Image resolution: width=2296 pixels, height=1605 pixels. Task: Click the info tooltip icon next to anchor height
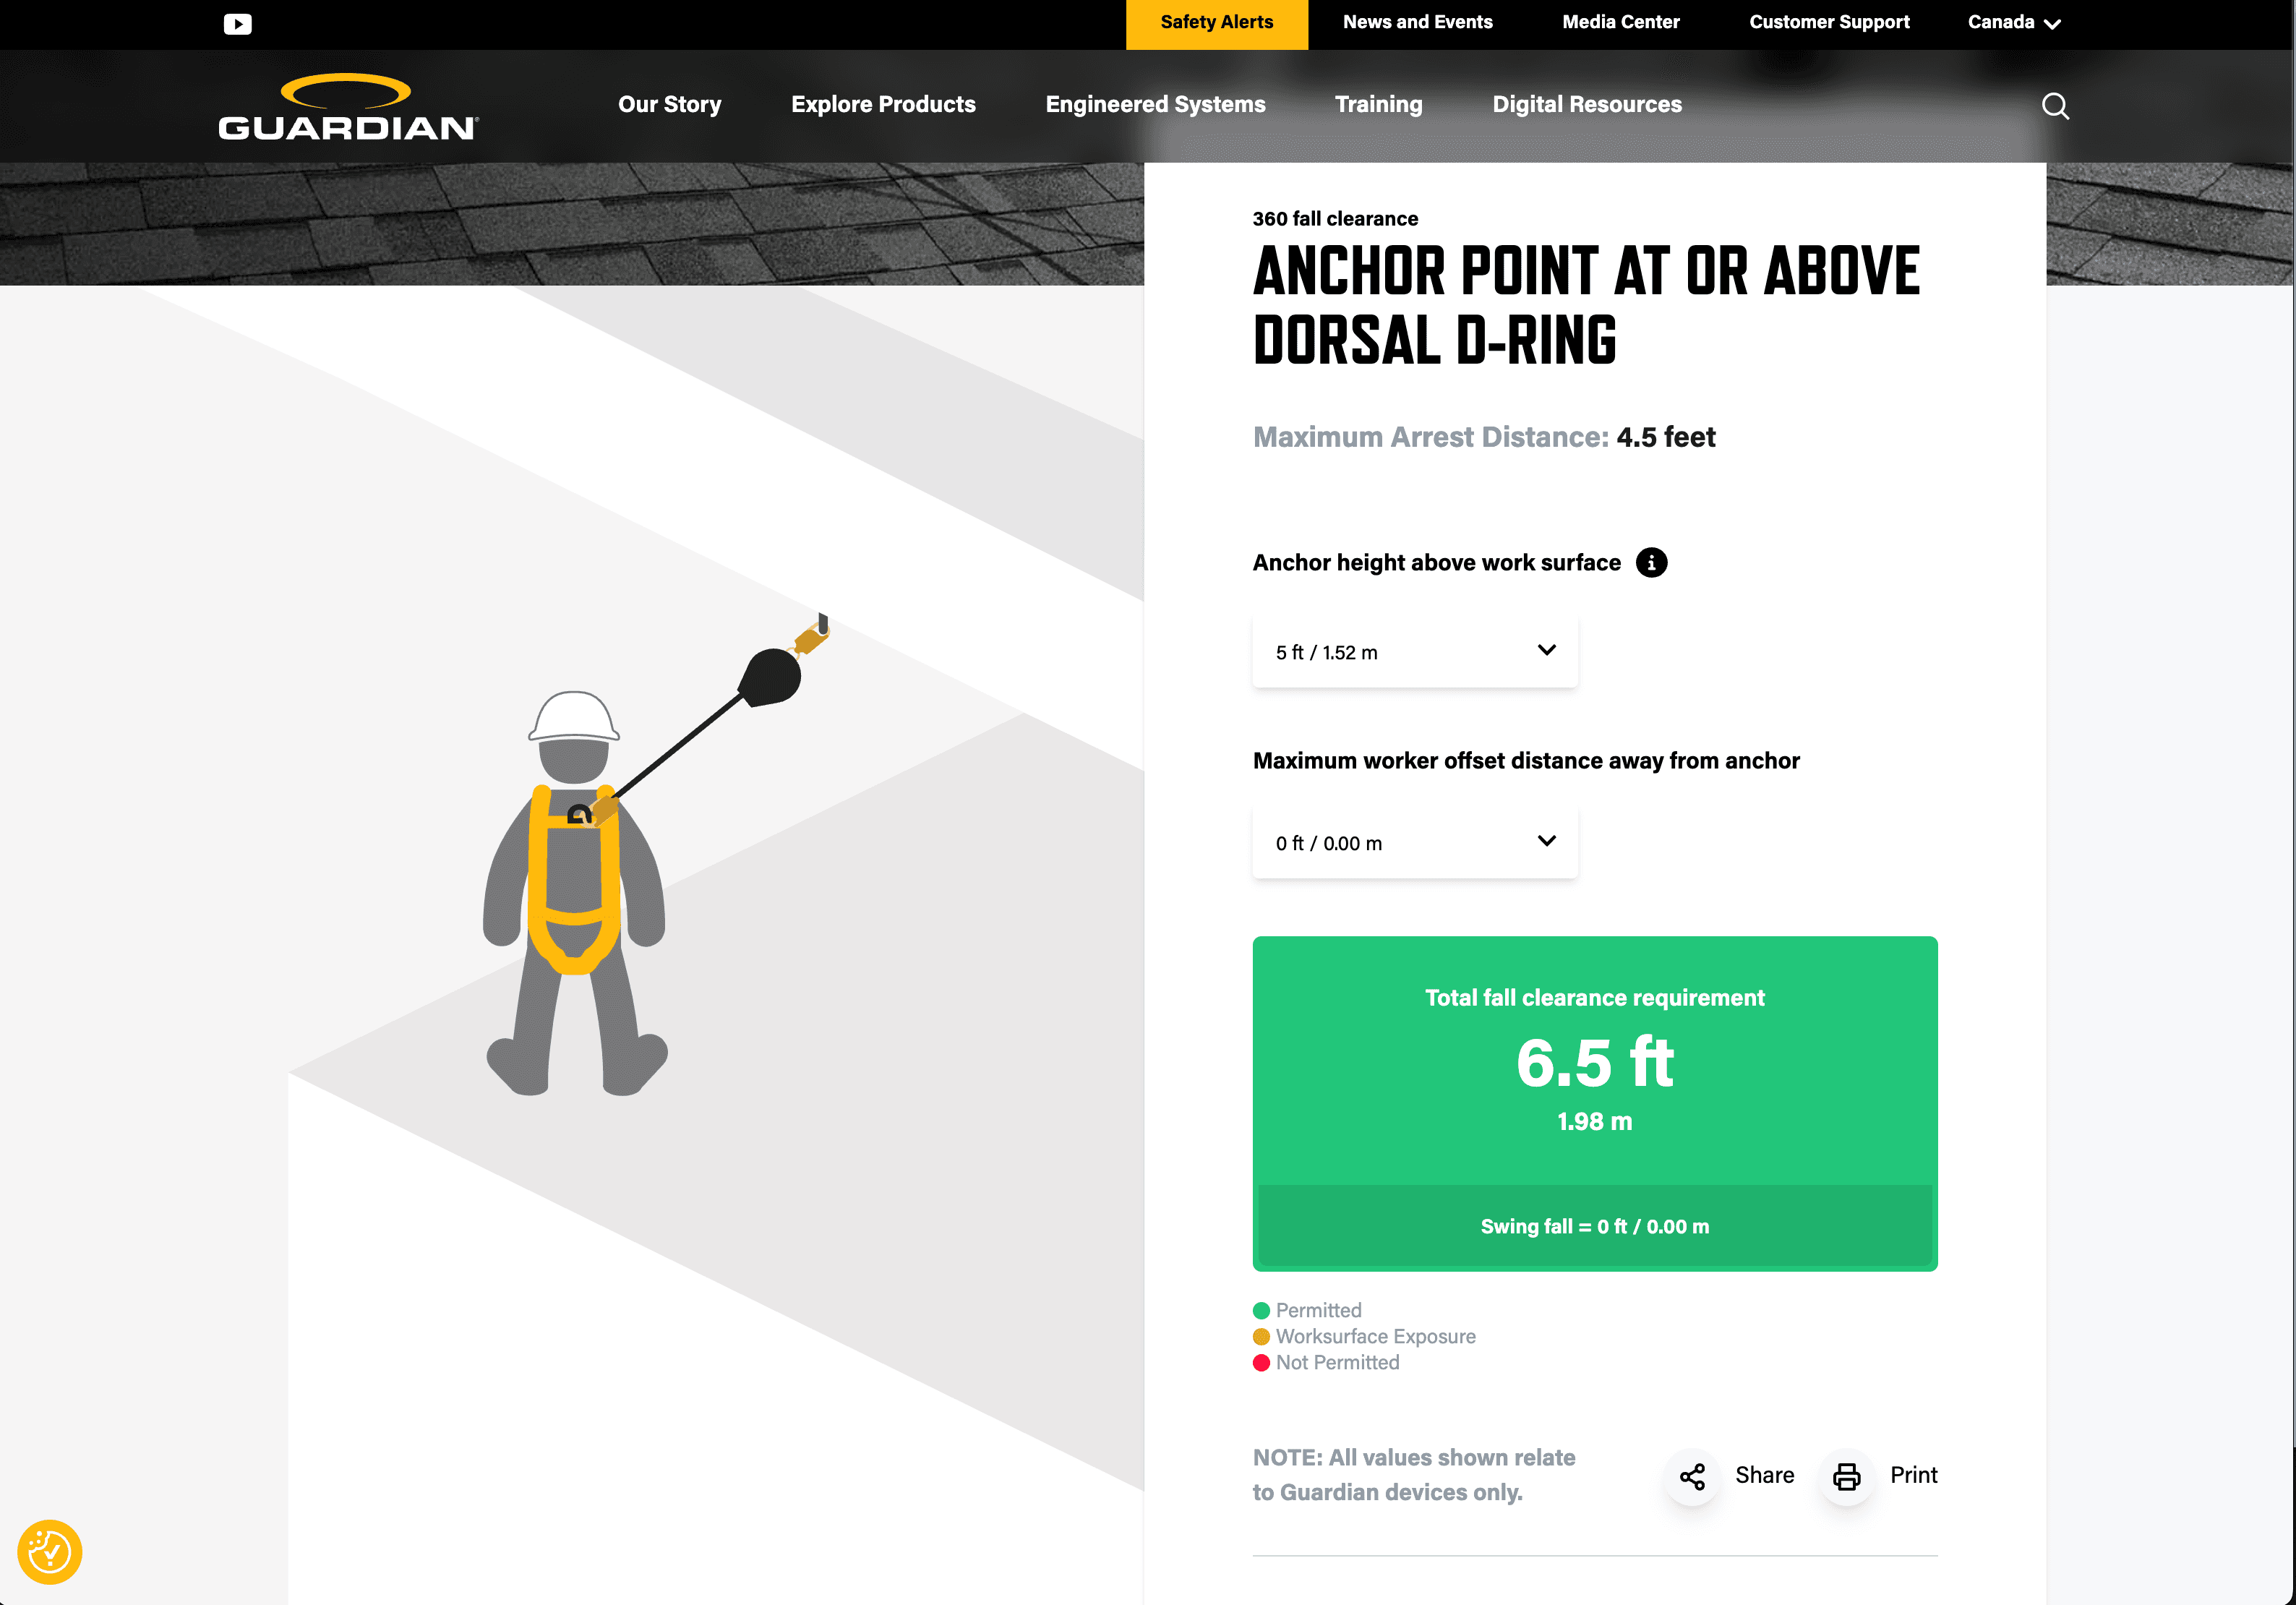click(x=1652, y=562)
